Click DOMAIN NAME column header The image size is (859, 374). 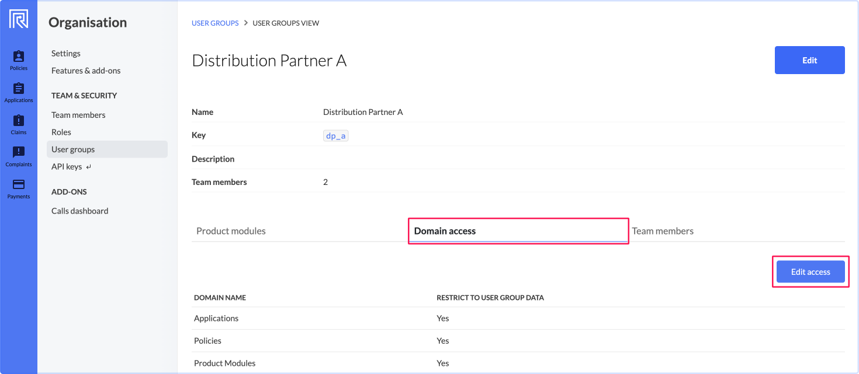pos(220,298)
